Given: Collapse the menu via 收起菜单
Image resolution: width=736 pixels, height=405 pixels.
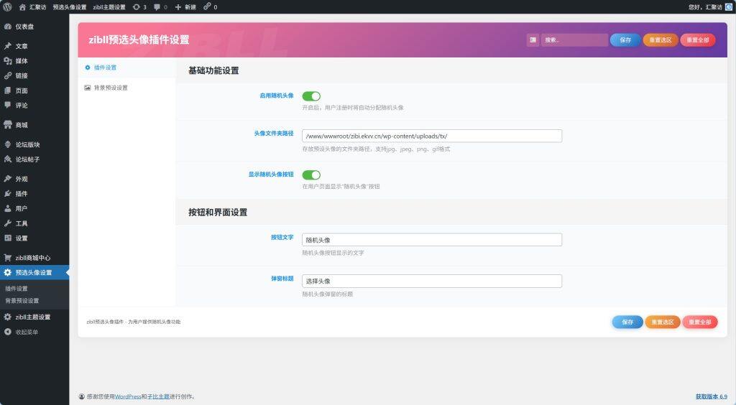Looking at the screenshot, I should pyautogui.click(x=34, y=332).
